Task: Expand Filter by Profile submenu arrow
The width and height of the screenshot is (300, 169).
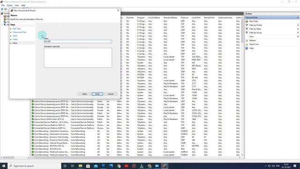Action: 298,25
